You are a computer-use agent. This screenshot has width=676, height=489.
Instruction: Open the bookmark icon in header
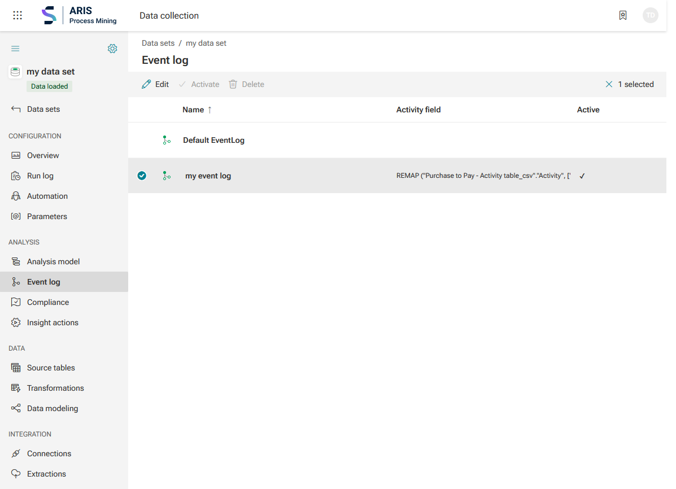point(622,15)
